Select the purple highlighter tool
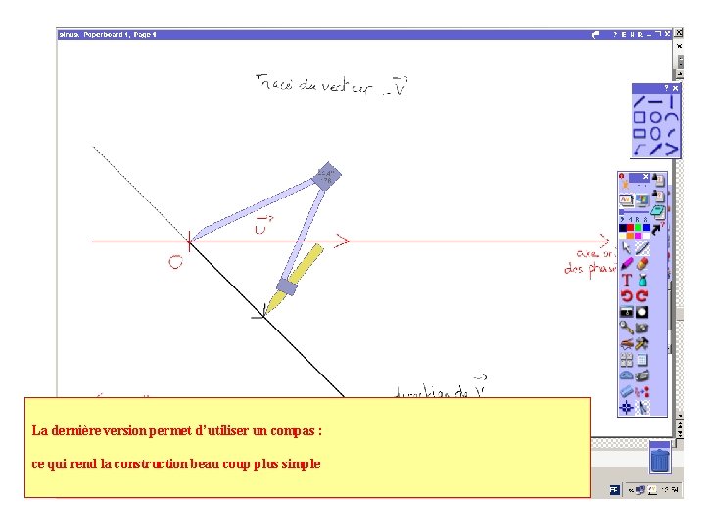 627,264
